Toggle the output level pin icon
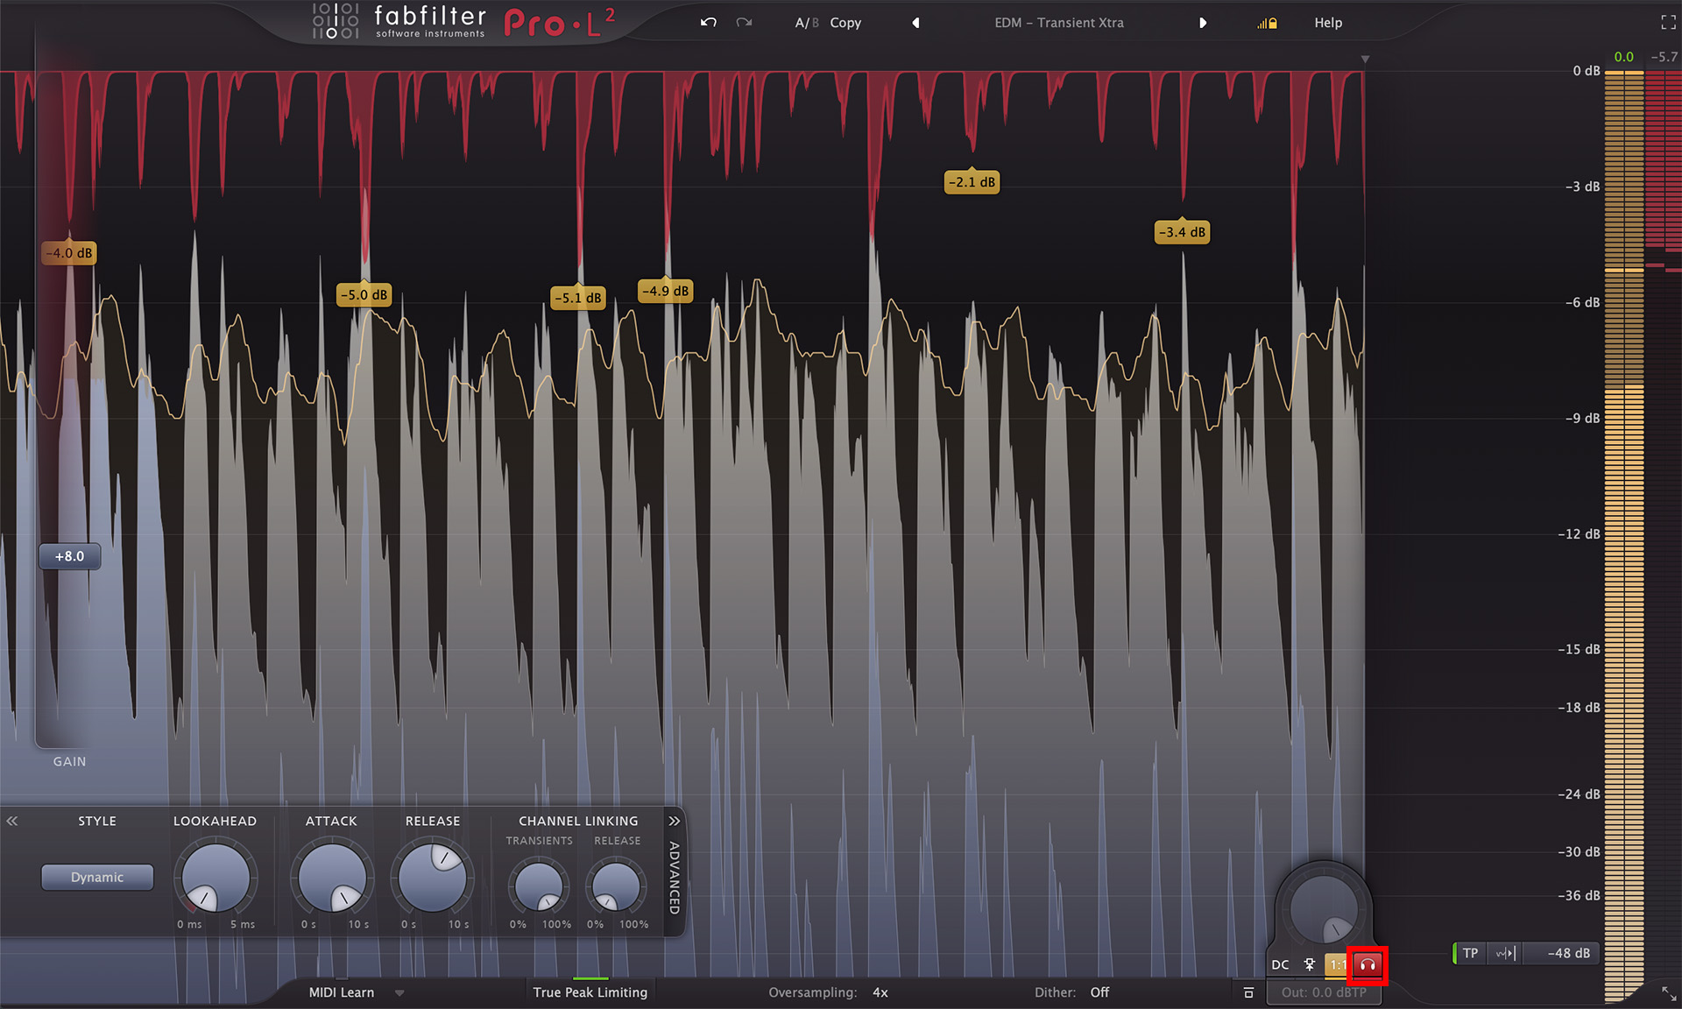 pos(1310,964)
